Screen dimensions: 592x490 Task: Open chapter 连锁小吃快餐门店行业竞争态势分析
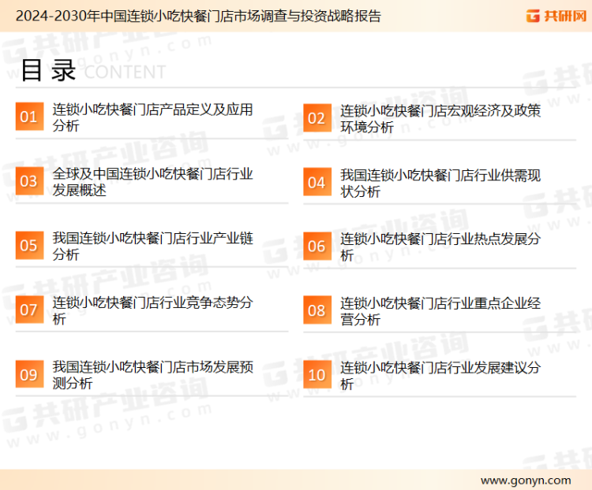[152, 310]
